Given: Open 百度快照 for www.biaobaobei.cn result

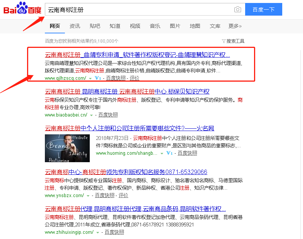Looking at the screenshot, I should (108, 115).
